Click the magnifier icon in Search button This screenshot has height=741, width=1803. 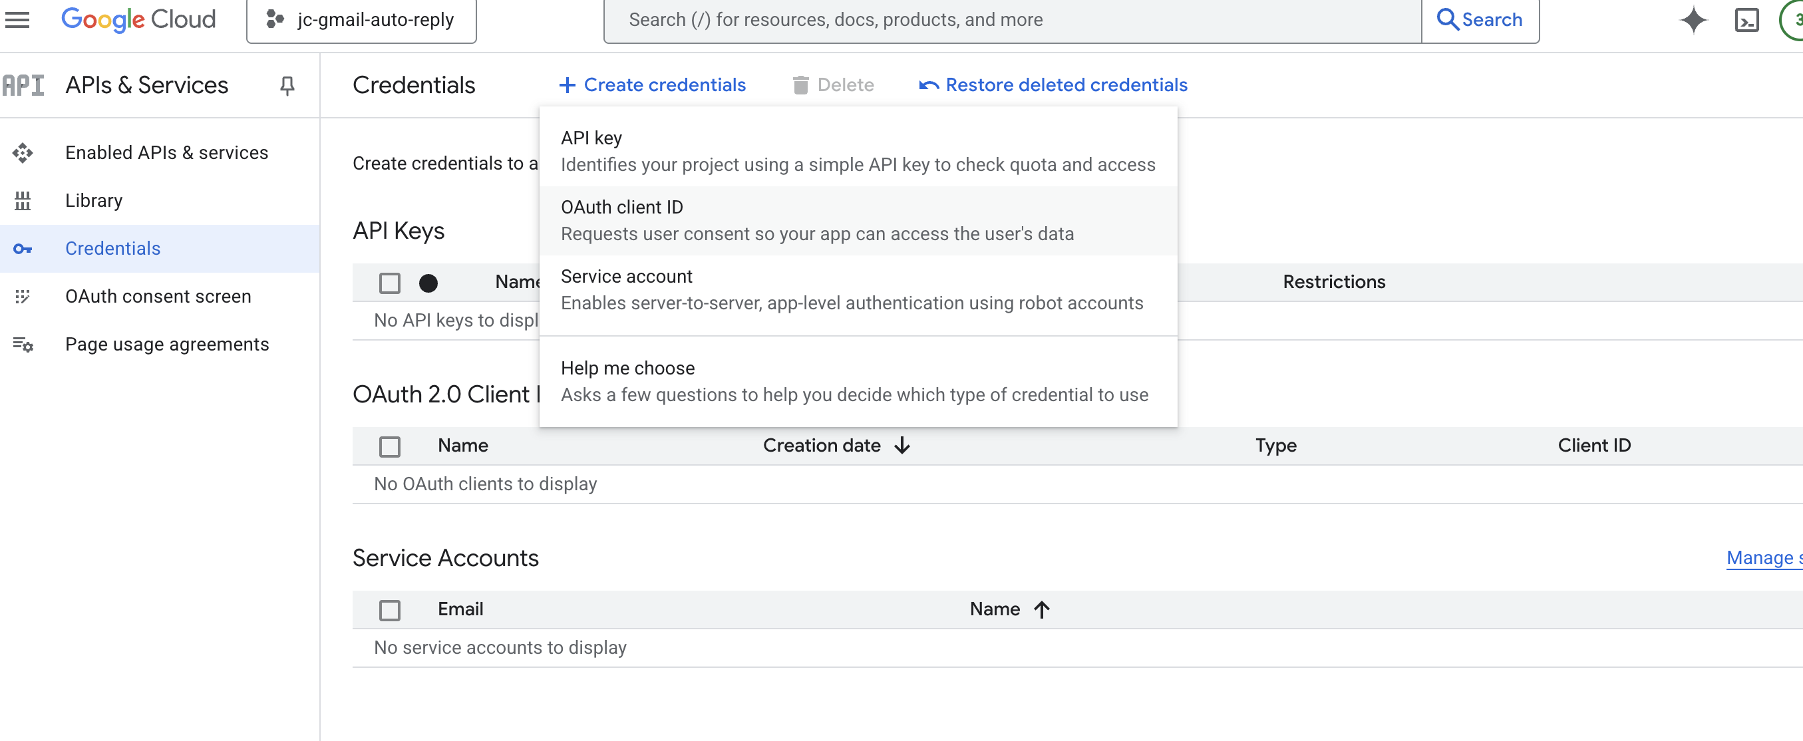[x=1448, y=19]
